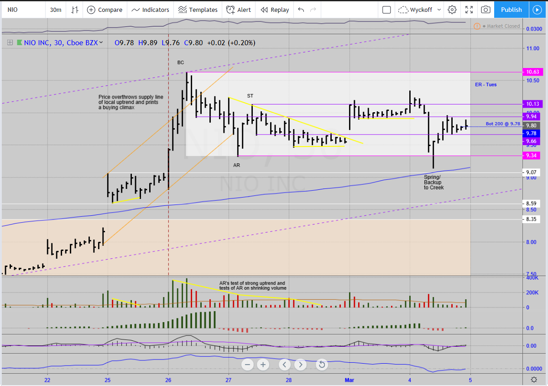Image resolution: width=548 pixels, height=386 pixels.
Task: Click the Compare add-symbol button
Action: click(104, 10)
